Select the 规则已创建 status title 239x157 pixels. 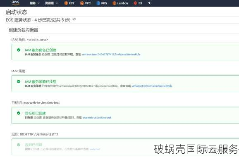point(33,145)
